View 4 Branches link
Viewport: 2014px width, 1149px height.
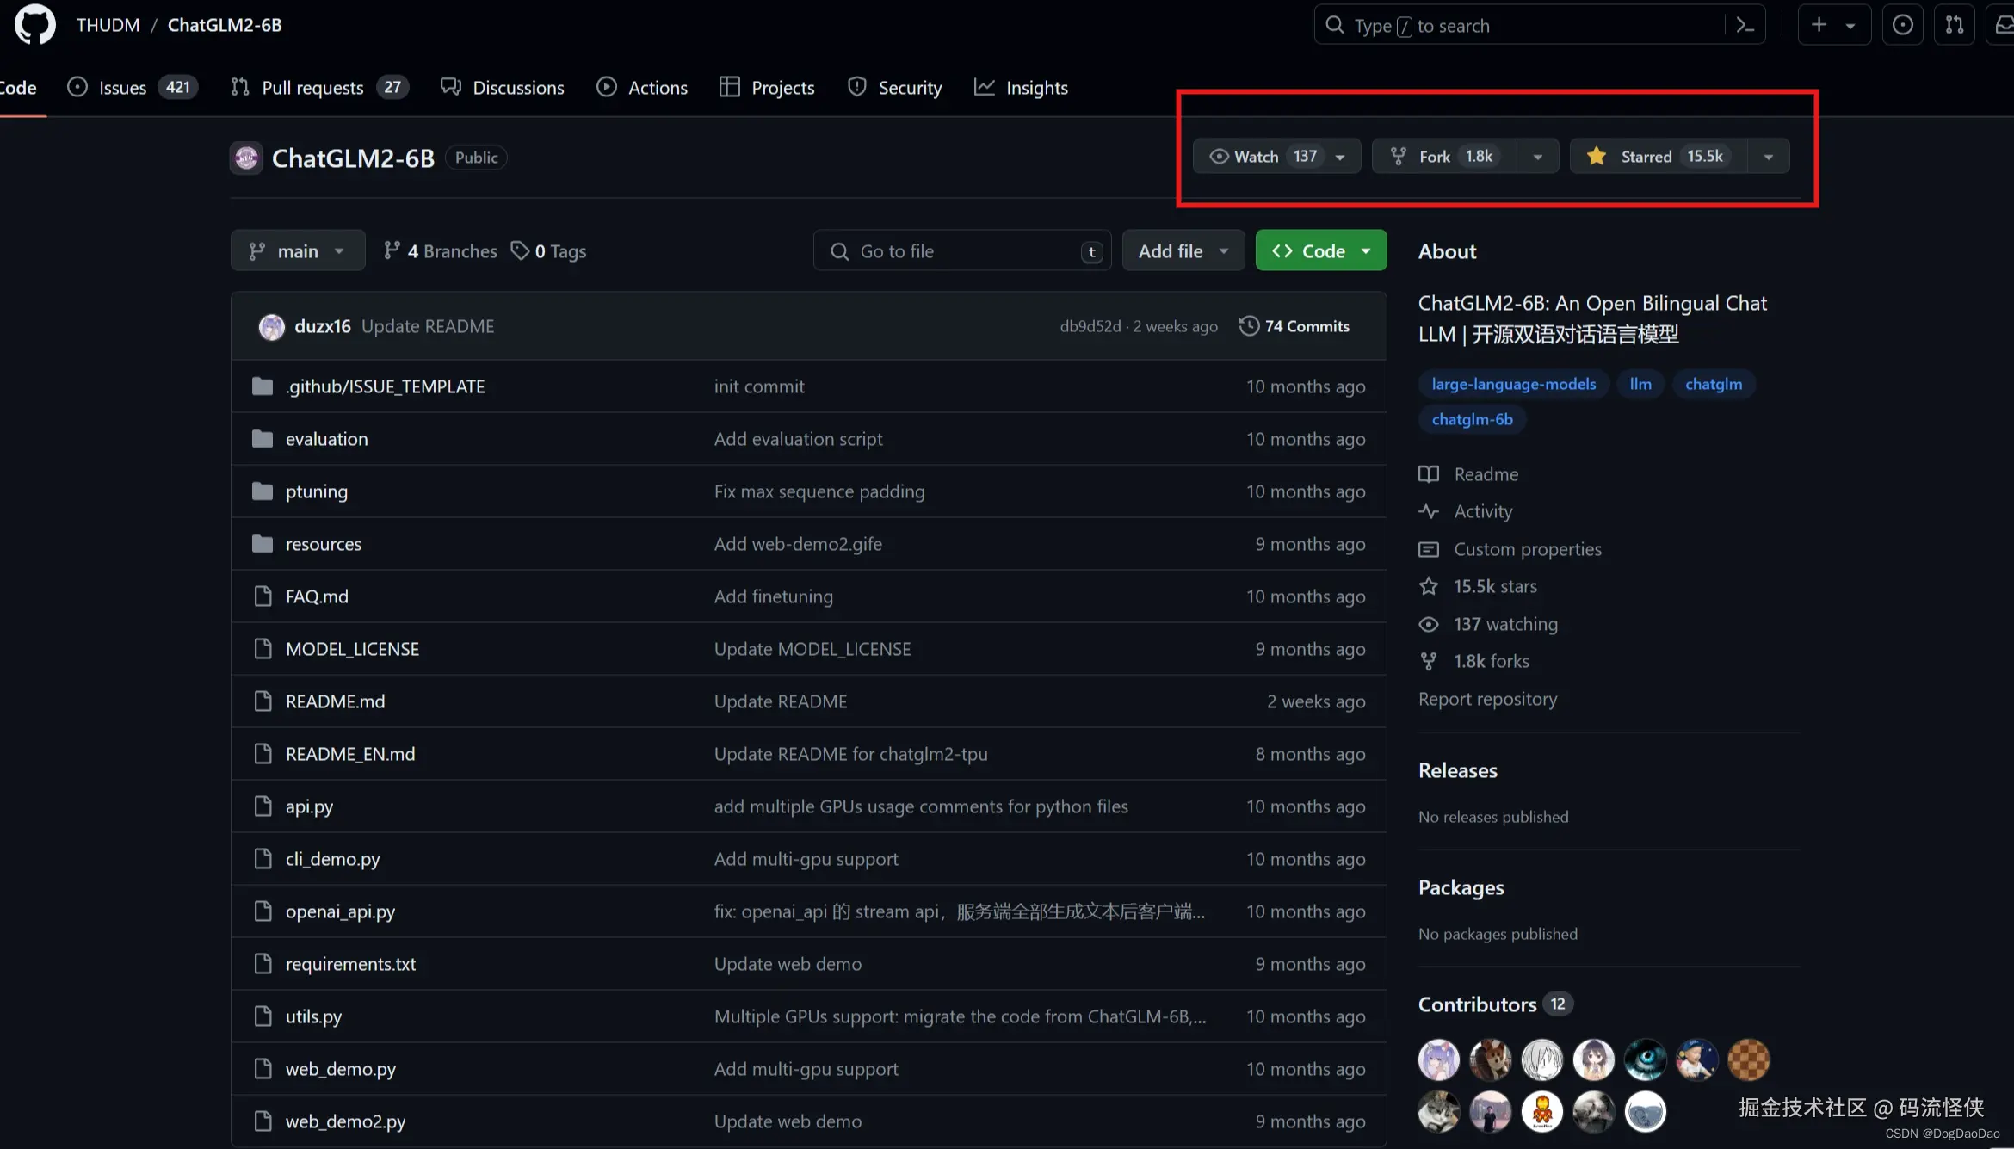click(x=441, y=250)
